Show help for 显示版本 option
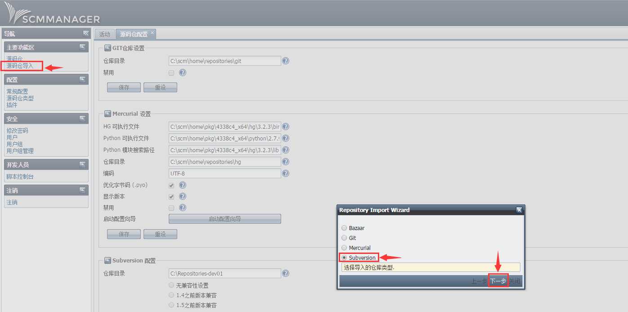This screenshot has height=312, width=628. (x=183, y=197)
